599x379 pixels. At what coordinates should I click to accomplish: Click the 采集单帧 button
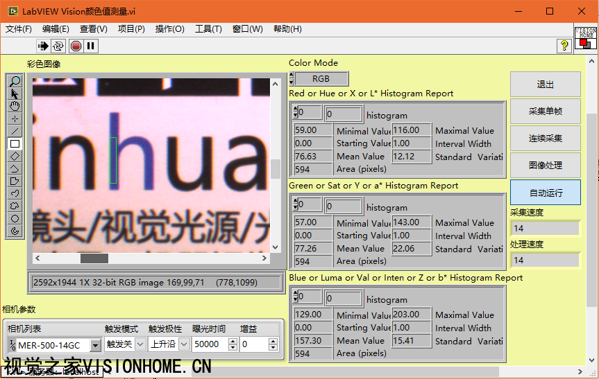[x=545, y=112]
